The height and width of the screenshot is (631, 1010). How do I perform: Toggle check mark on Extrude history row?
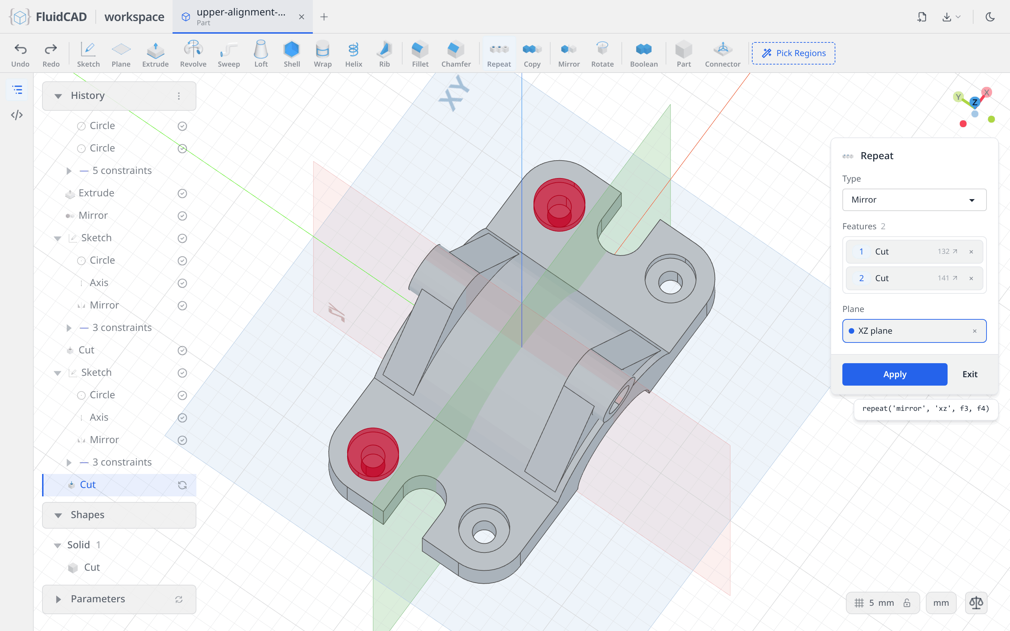tap(182, 193)
